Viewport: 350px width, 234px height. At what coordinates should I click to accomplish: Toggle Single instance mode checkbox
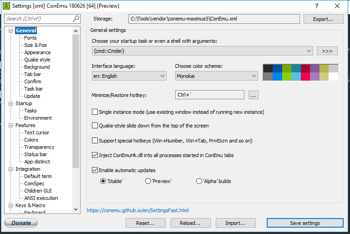pos(95,112)
